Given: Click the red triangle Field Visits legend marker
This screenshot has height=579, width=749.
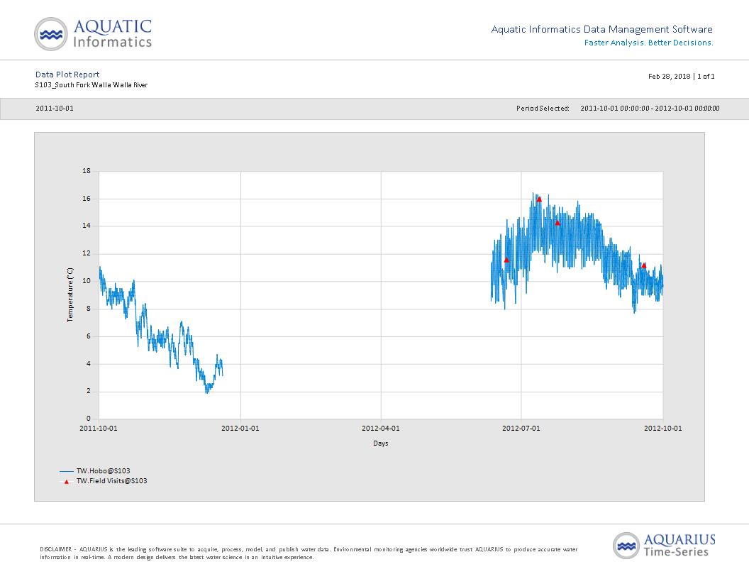Looking at the screenshot, I should (x=67, y=482).
